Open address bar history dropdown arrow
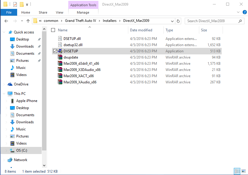The height and width of the screenshot is (175, 248). (172, 21)
